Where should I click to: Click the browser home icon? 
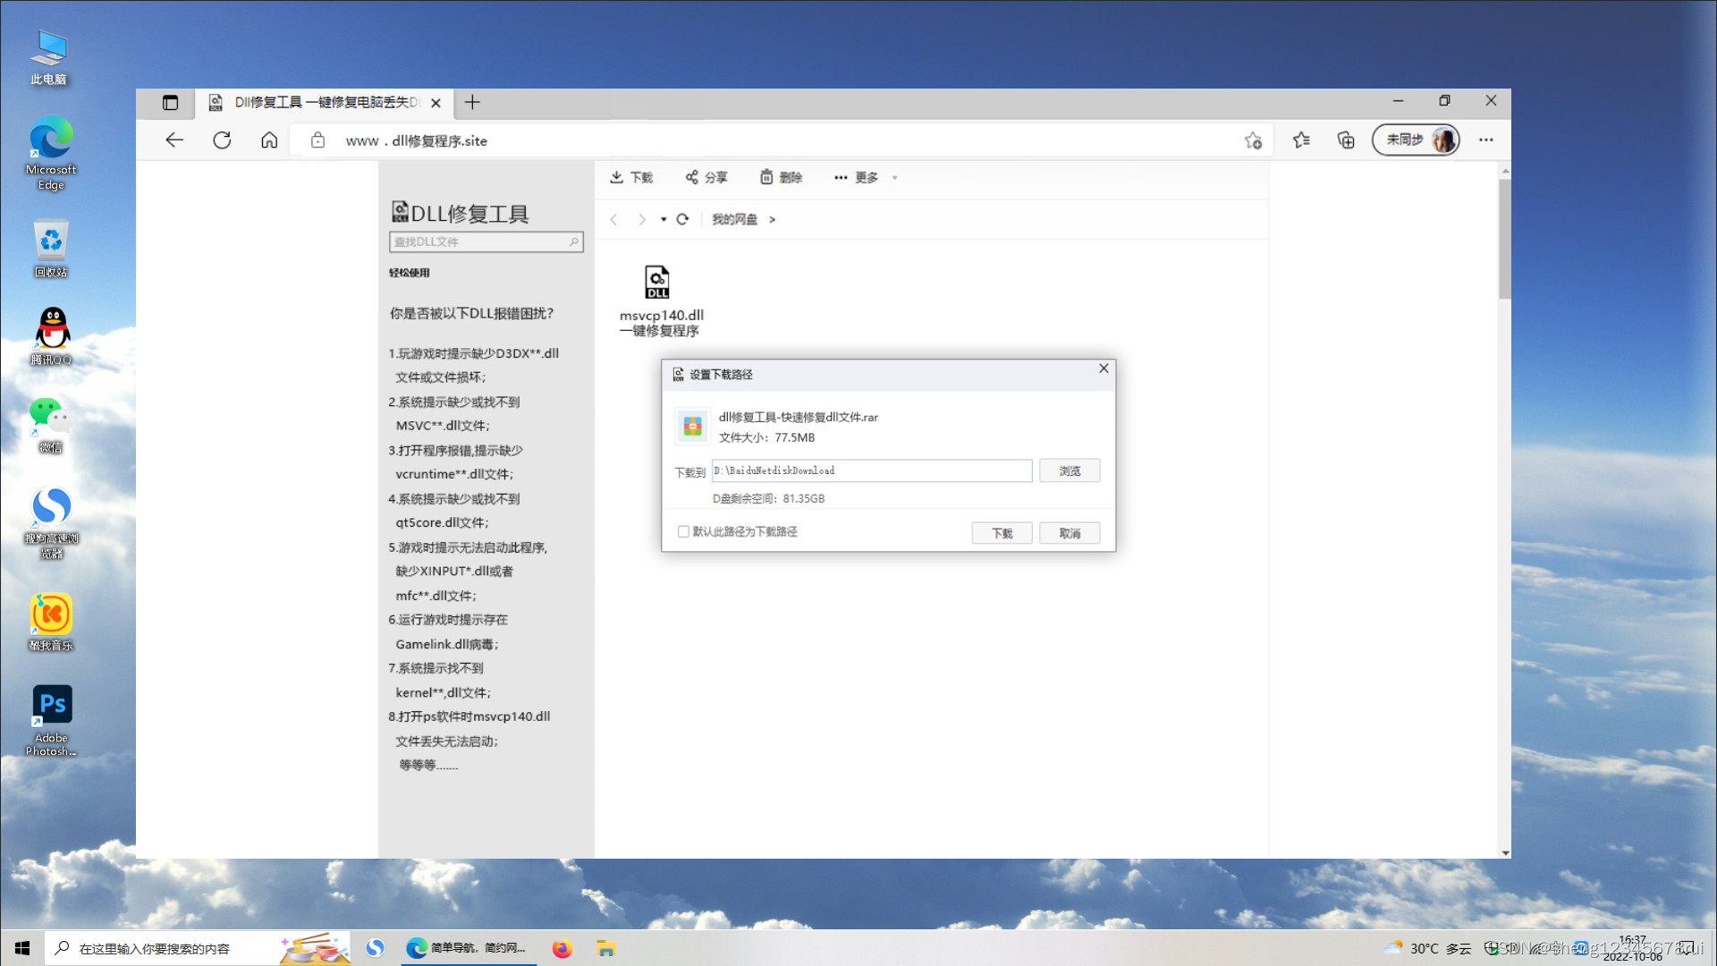[x=269, y=140]
